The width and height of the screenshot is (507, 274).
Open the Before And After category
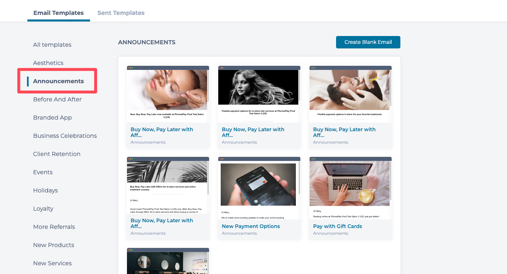(x=57, y=99)
